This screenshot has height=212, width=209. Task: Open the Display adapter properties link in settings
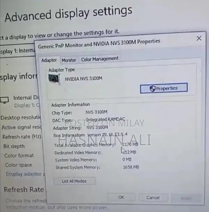pos(25,174)
